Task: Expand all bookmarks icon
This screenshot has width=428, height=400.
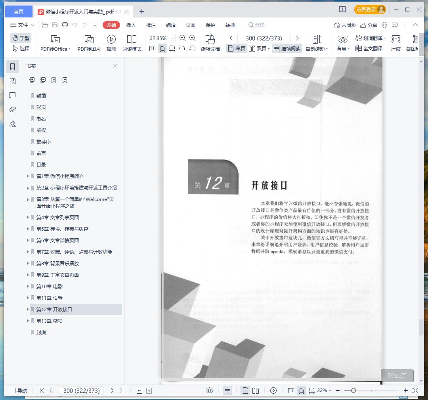Action: [x=32, y=80]
